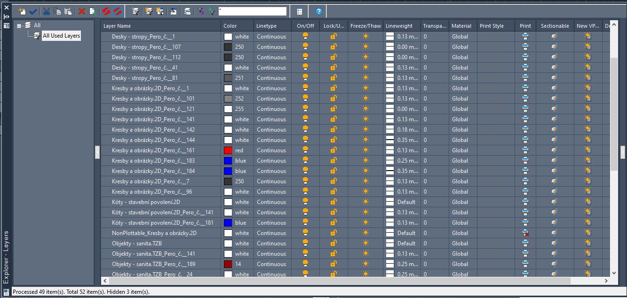
Task: Select the Continuous linetype of Objekty - sanita.TZB
Action: (271, 243)
